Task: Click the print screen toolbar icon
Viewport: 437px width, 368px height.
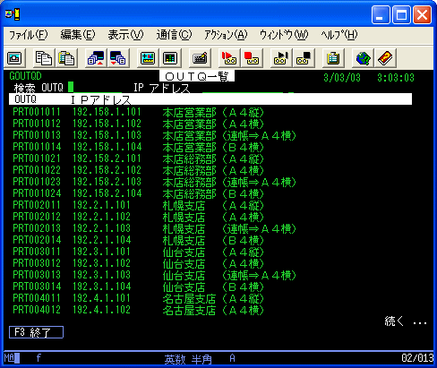Action: (x=14, y=58)
